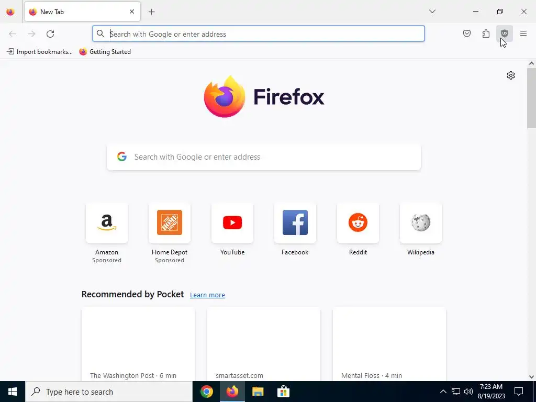Show hidden system tray icons
The width and height of the screenshot is (536, 402).
[x=443, y=392]
